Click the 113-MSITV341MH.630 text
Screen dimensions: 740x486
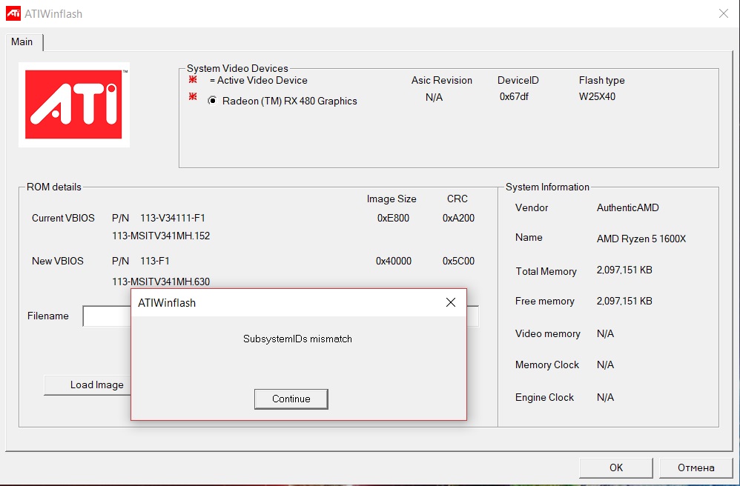[x=161, y=282]
